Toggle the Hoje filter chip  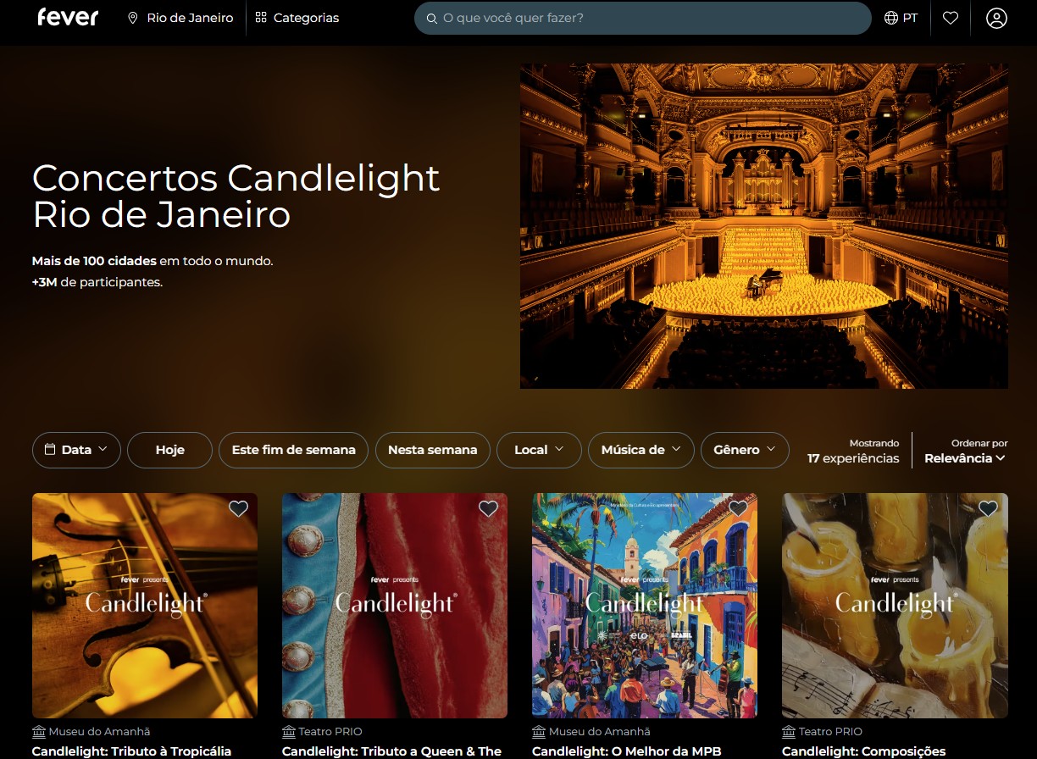click(169, 450)
